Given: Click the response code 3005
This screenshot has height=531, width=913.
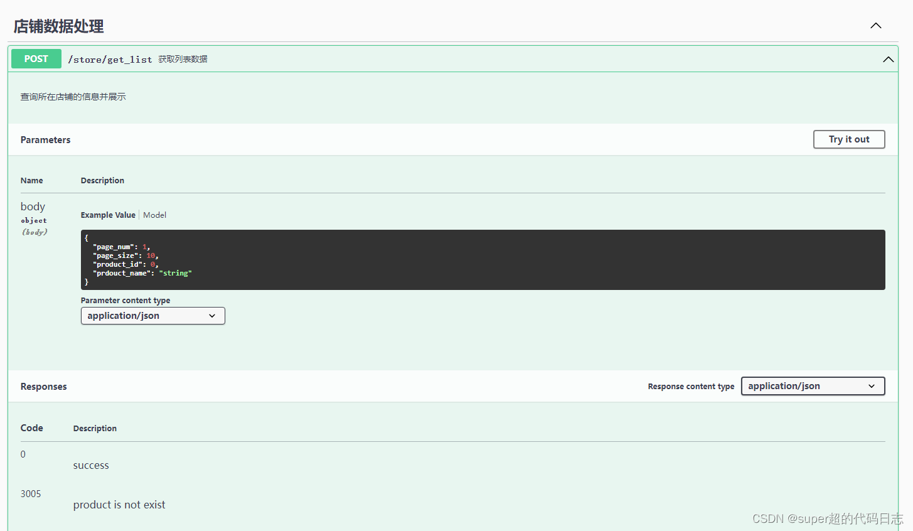Looking at the screenshot, I should tap(31, 494).
